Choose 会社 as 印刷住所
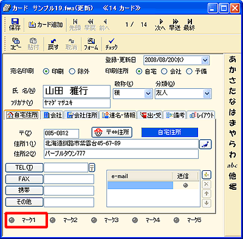 164,72
